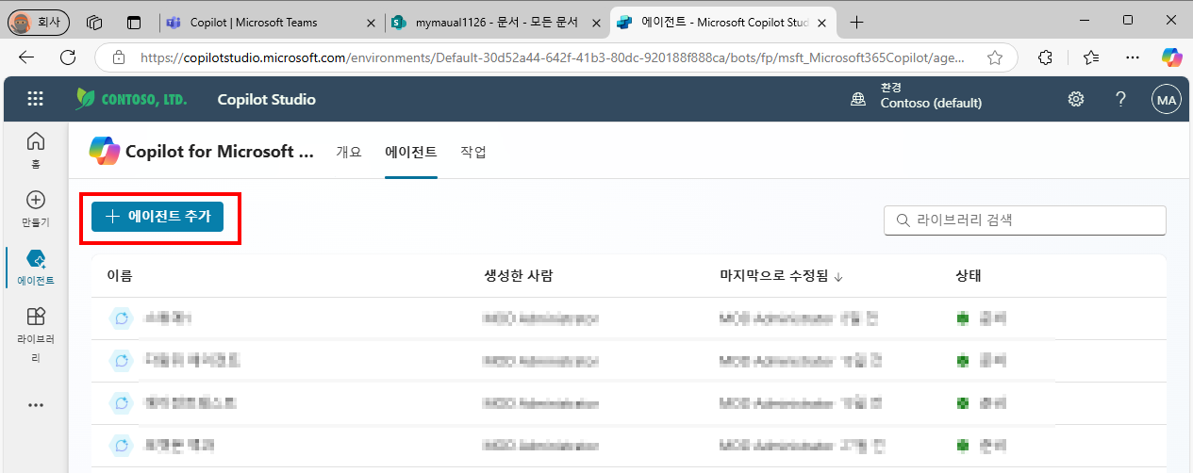The width and height of the screenshot is (1193, 473).
Task: Select the Microsoft Copilot Studio browser tab
Action: click(x=722, y=22)
